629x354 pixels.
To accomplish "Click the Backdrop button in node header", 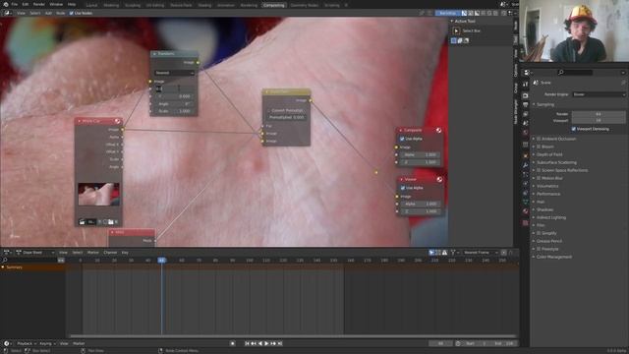I will [x=448, y=13].
